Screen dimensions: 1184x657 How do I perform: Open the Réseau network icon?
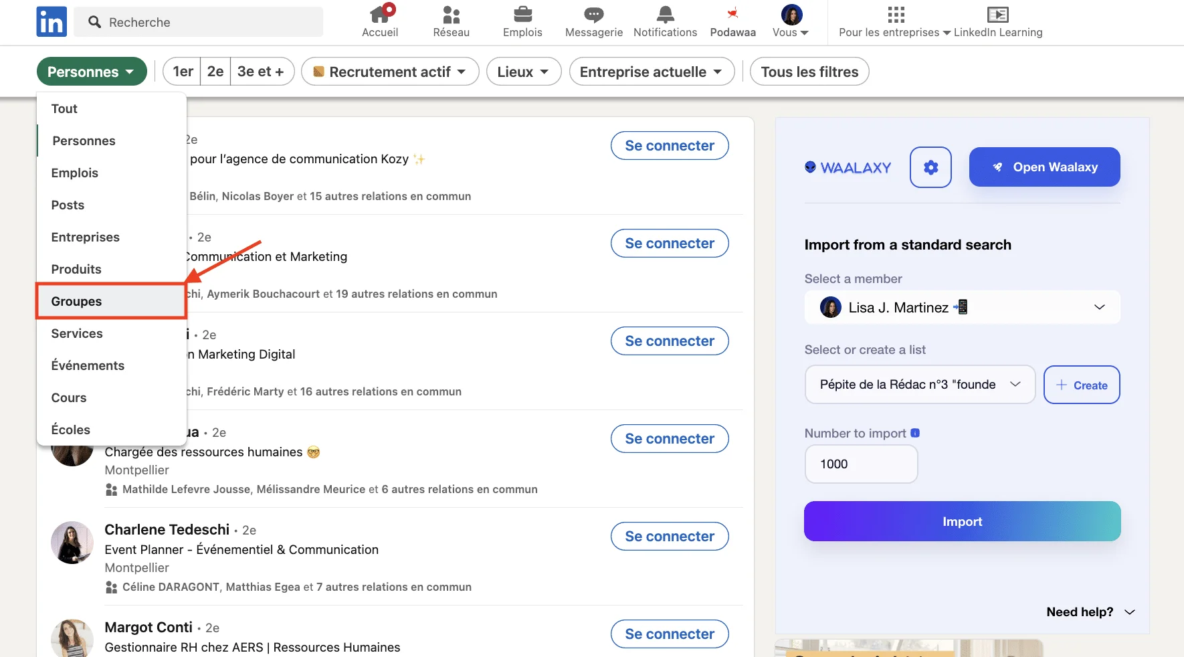tap(451, 21)
